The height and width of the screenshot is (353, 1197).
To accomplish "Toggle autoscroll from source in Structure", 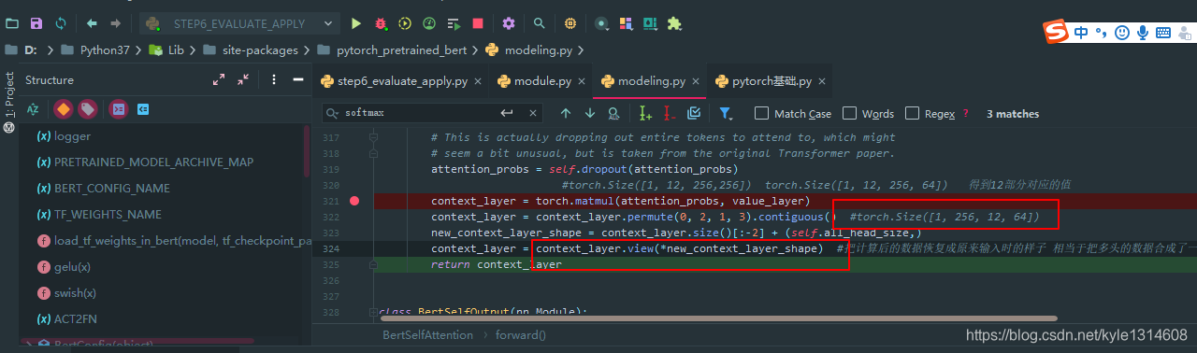I will (143, 109).
